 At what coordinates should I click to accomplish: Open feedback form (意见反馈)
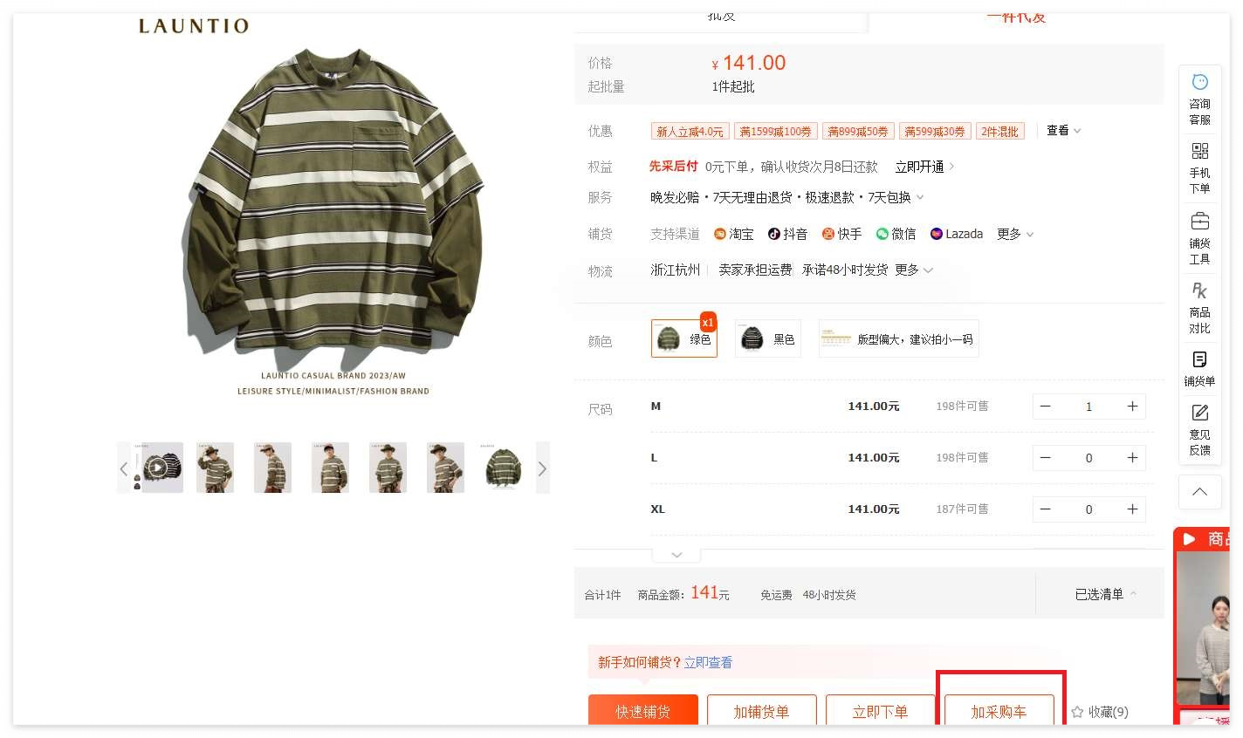pos(1199,429)
